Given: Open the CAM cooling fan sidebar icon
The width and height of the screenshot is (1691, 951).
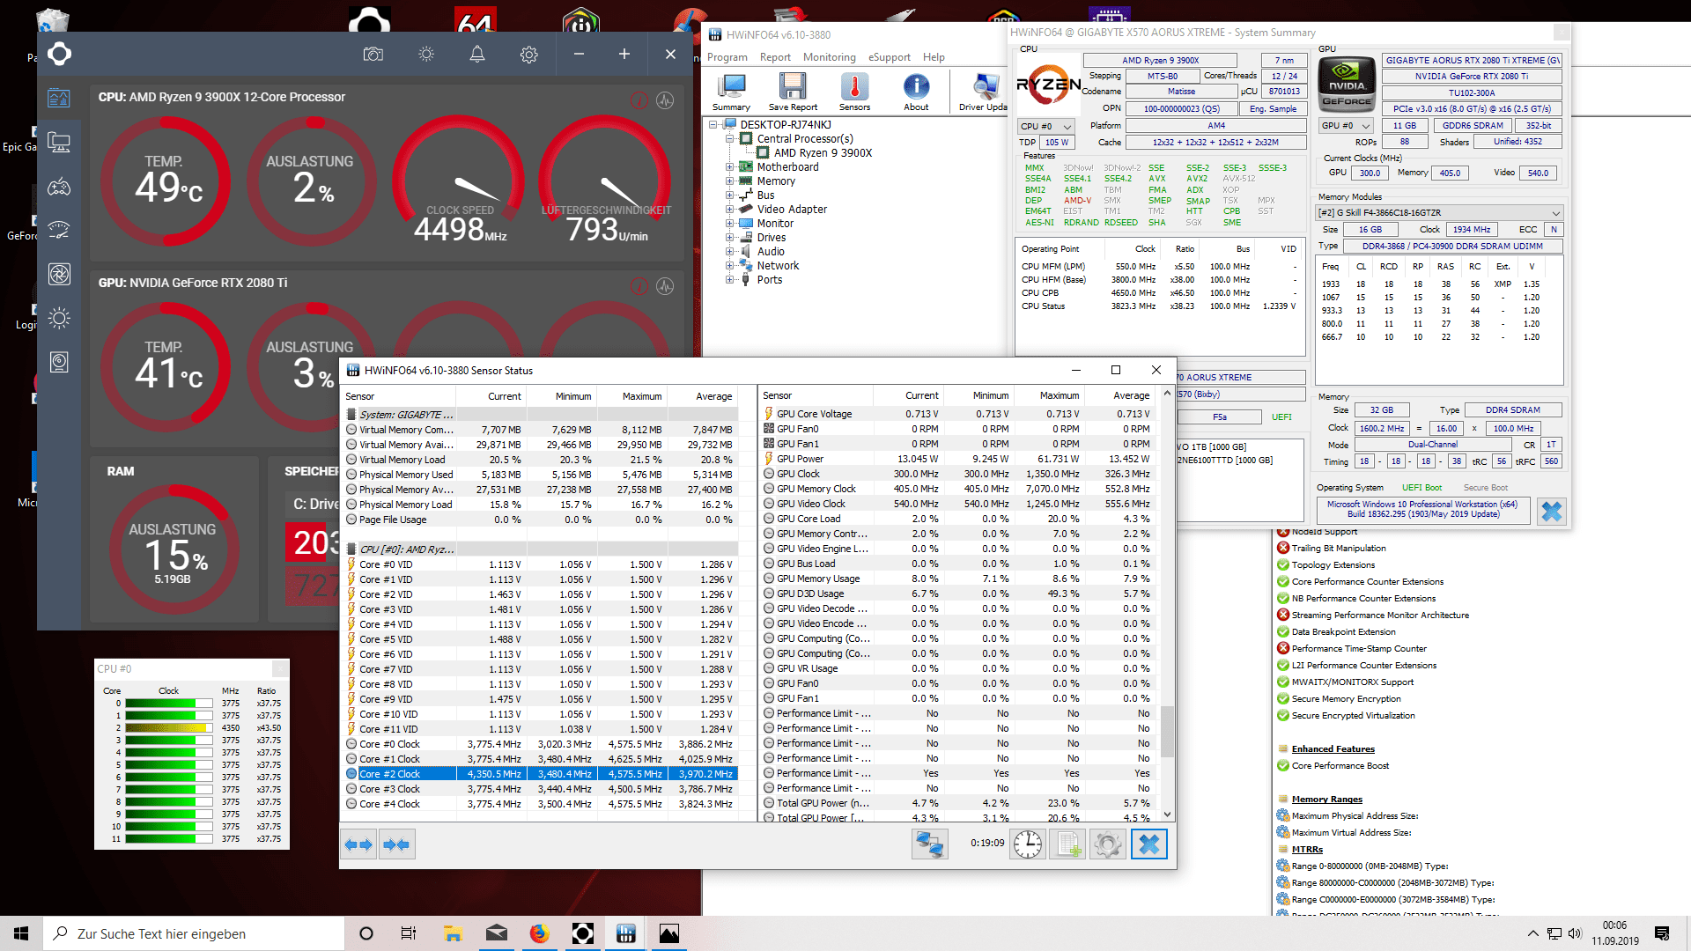Looking at the screenshot, I should (59, 275).
